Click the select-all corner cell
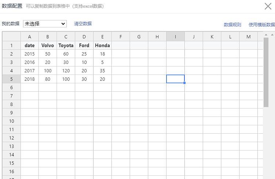The width and height of the screenshot is (275, 179). click(11, 37)
